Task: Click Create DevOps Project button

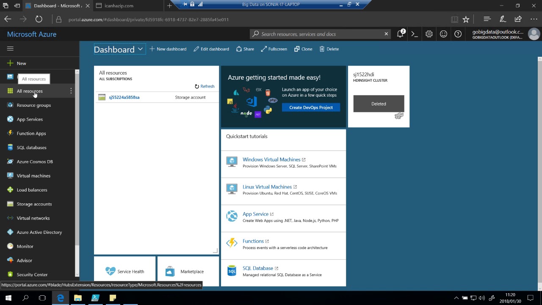Action: [311, 108]
